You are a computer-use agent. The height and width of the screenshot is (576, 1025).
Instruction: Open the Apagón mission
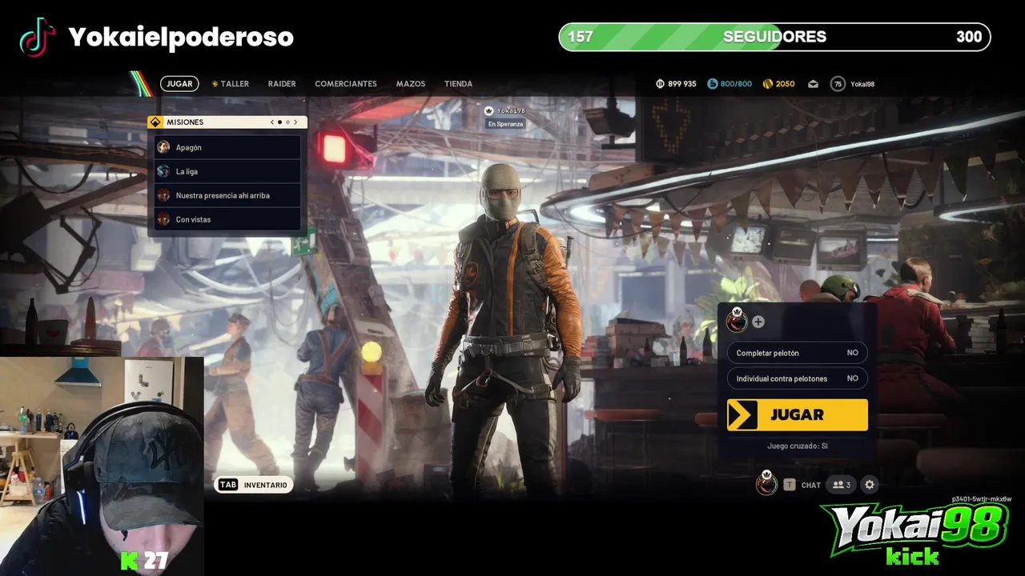[227, 147]
